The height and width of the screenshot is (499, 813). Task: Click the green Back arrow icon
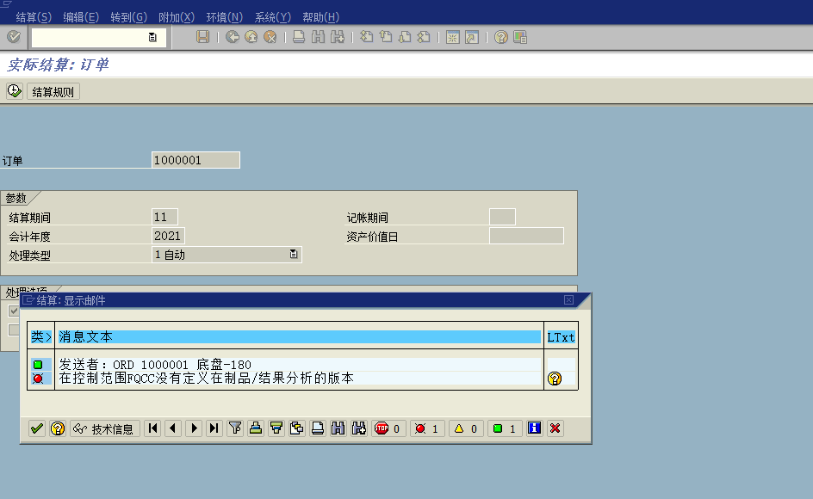233,37
